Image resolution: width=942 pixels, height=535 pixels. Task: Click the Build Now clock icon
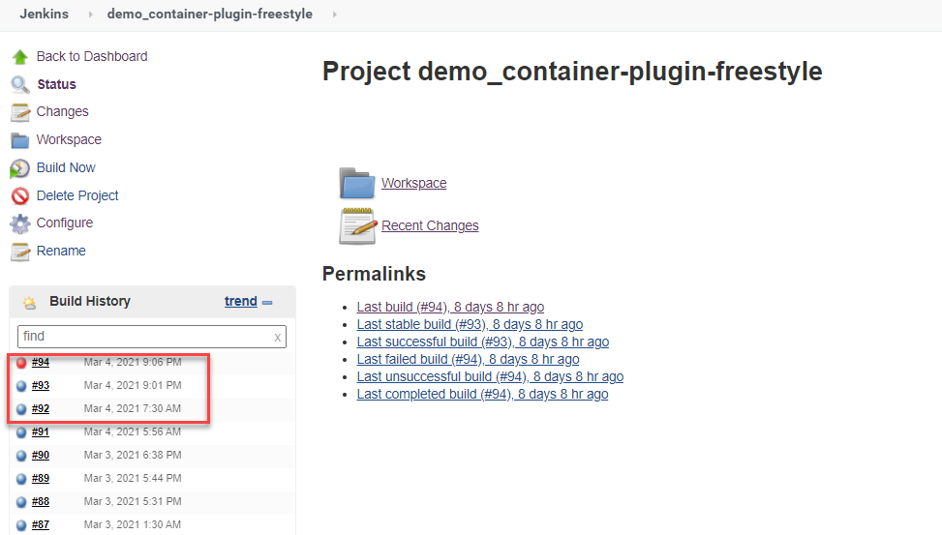pos(20,168)
